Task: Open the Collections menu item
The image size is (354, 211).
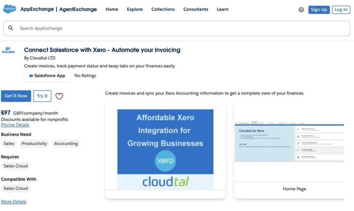Action: click(163, 9)
